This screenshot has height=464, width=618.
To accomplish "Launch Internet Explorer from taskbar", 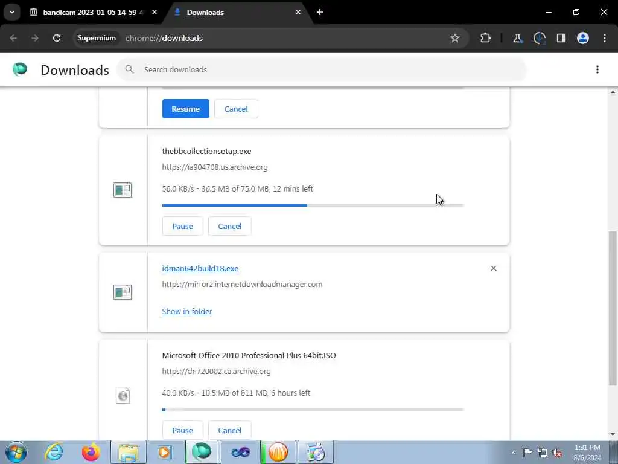I will pos(54,452).
